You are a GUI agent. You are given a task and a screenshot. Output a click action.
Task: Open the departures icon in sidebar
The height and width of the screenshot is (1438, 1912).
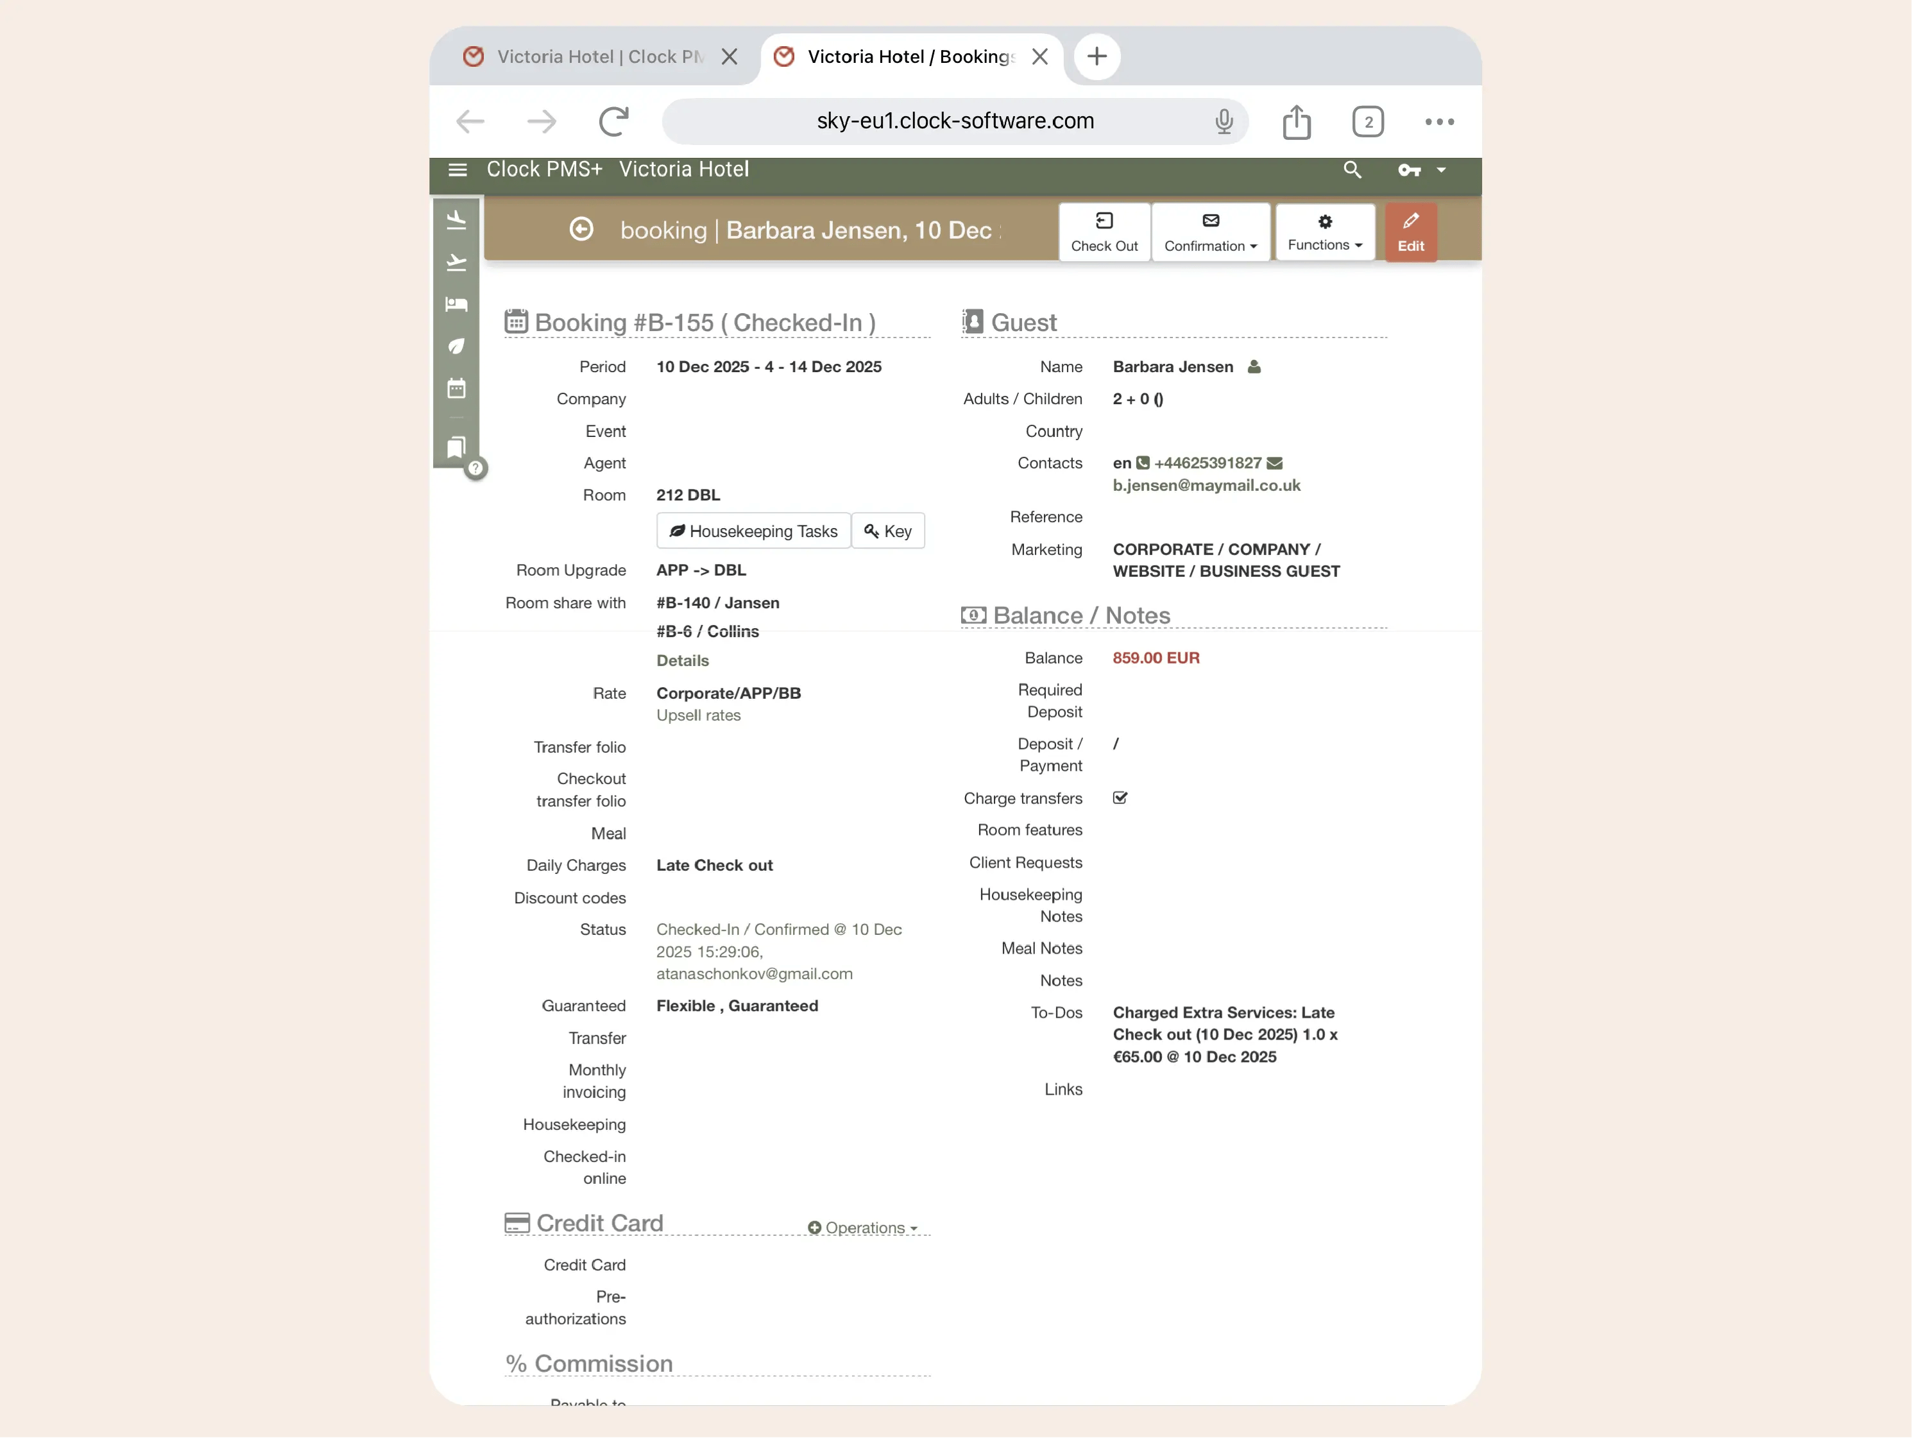(456, 262)
